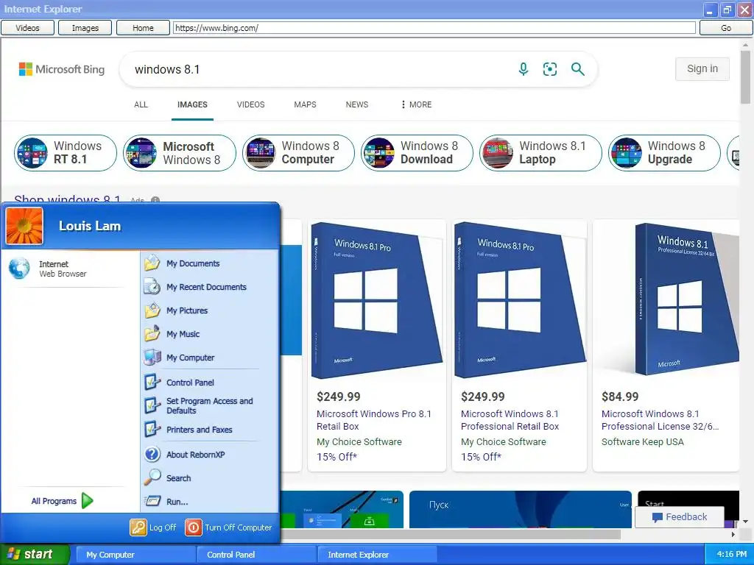Open the NEWS search tab
The image size is (754, 565).
(357, 104)
